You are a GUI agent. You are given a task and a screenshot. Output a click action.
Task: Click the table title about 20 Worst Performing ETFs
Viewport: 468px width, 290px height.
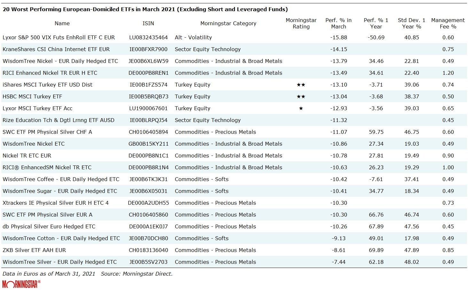[145, 9]
